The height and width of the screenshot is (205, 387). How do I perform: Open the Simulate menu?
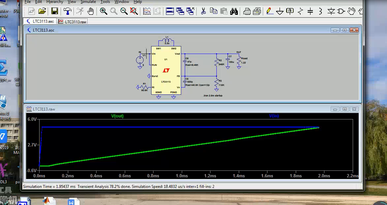pyautogui.click(x=88, y=2)
